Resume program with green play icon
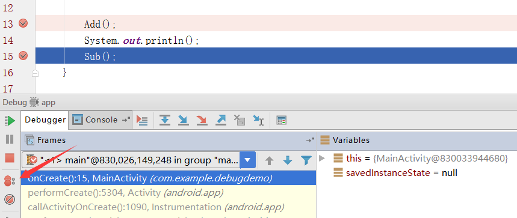The image size is (517, 218). [x=10, y=121]
